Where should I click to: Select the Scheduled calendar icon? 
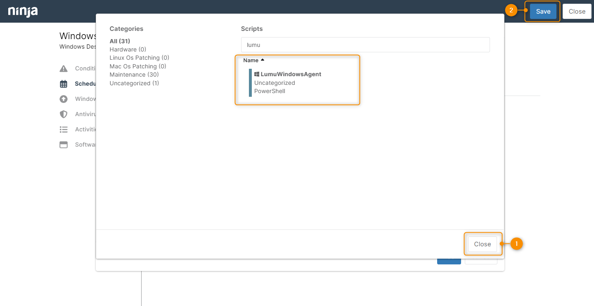(64, 84)
